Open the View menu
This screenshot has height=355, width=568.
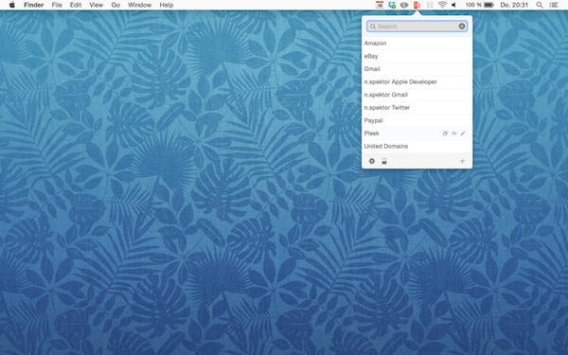pos(97,5)
